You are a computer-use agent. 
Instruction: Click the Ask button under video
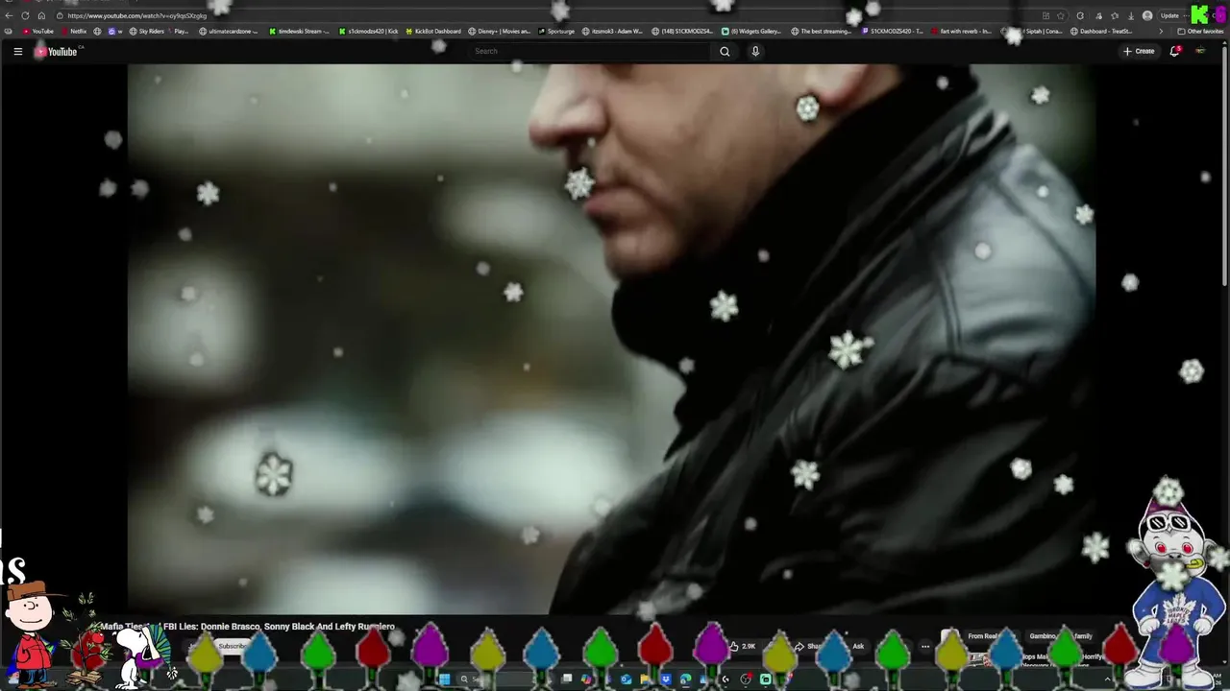click(857, 646)
